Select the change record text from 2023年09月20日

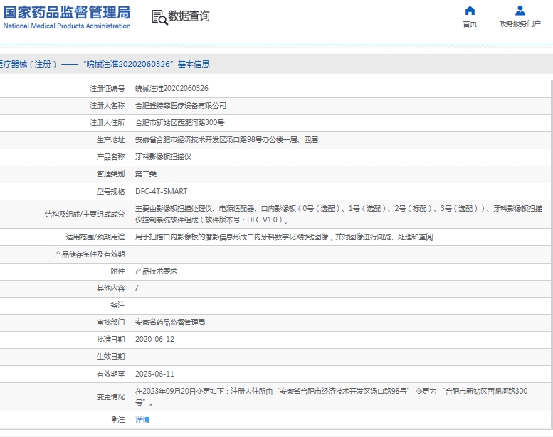[332, 397]
